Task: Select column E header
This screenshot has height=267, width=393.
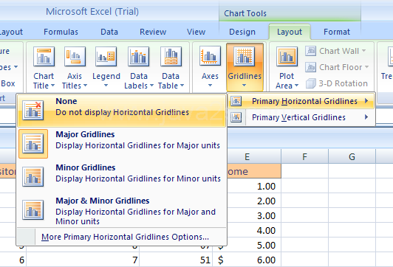Action: 254,156
